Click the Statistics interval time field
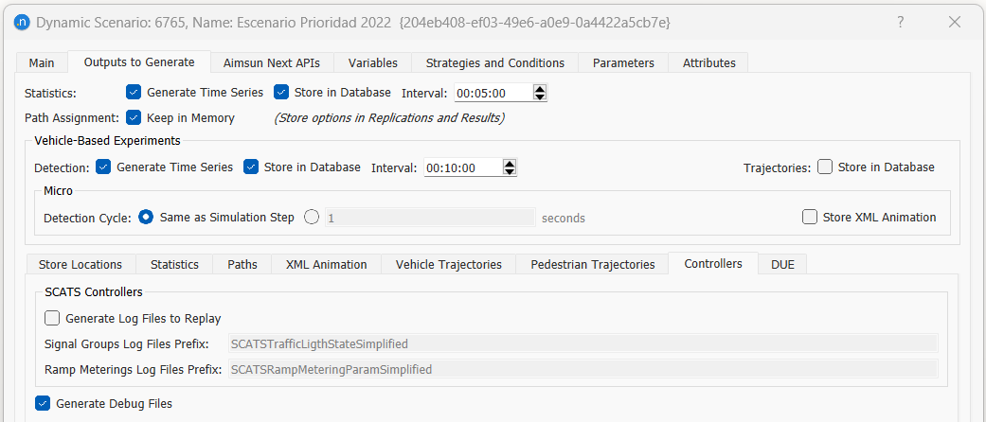 coord(491,93)
